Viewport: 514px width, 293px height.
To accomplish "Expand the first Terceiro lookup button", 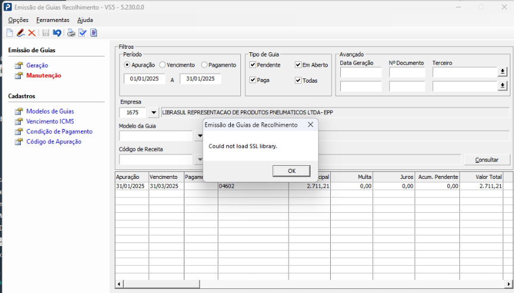I will [x=502, y=72].
